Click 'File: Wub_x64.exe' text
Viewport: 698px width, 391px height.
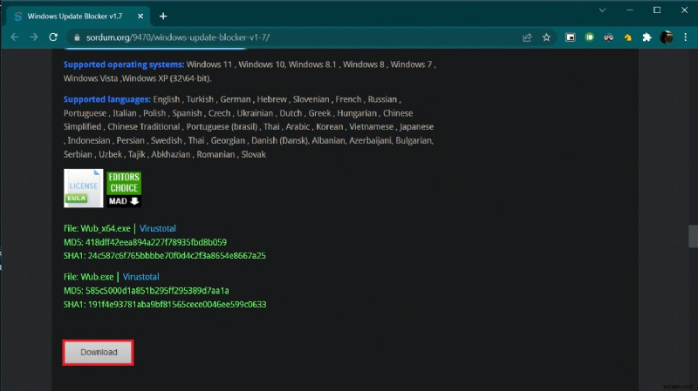97,228
